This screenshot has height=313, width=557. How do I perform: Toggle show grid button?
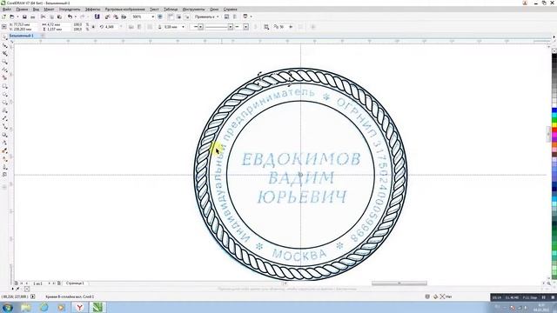[x=178, y=17]
